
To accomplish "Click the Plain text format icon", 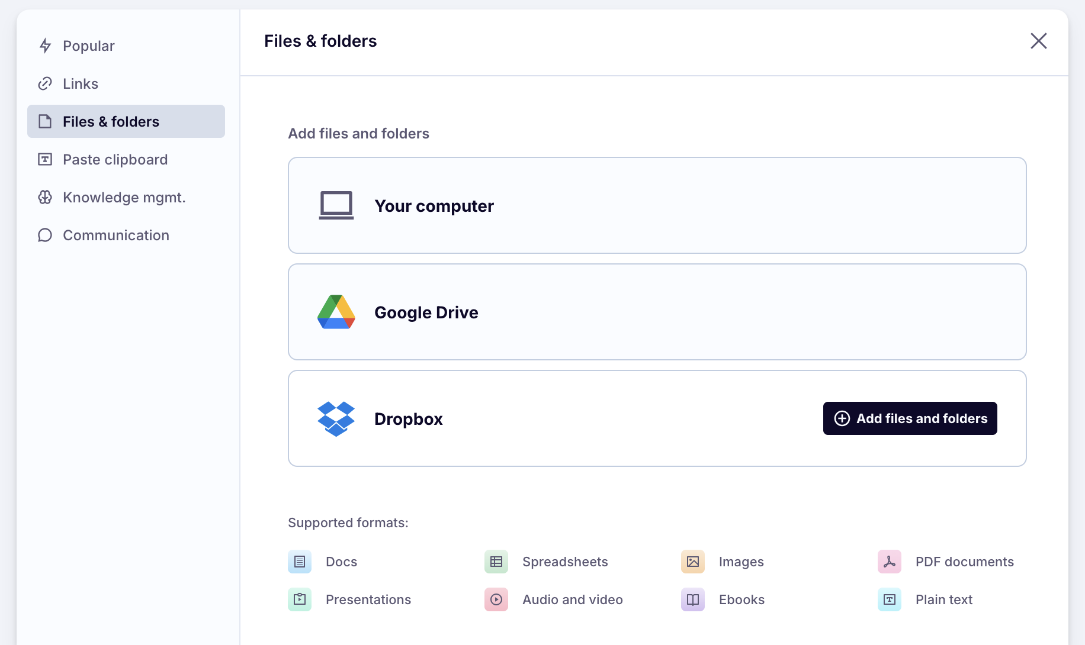I will click(x=889, y=599).
